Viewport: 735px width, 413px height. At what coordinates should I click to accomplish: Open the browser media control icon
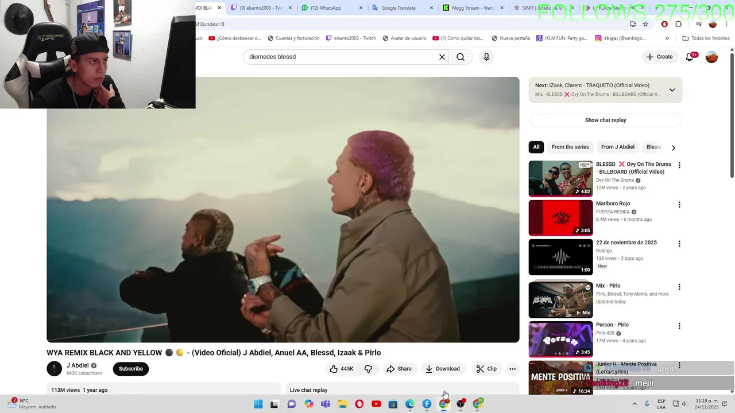coord(699,24)
